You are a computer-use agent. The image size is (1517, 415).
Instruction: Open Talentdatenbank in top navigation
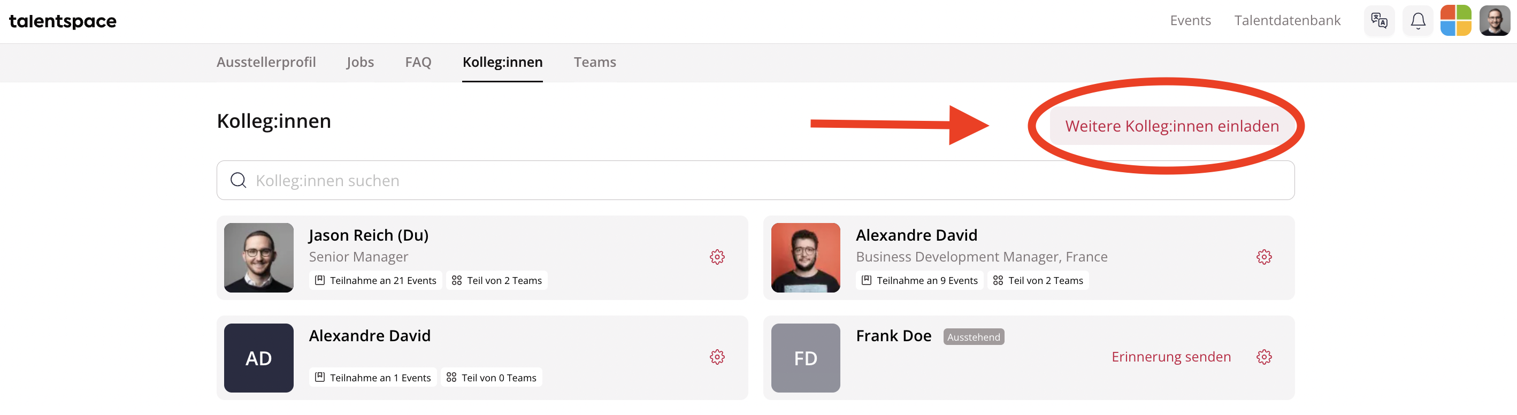click(x=1288, y=21)
